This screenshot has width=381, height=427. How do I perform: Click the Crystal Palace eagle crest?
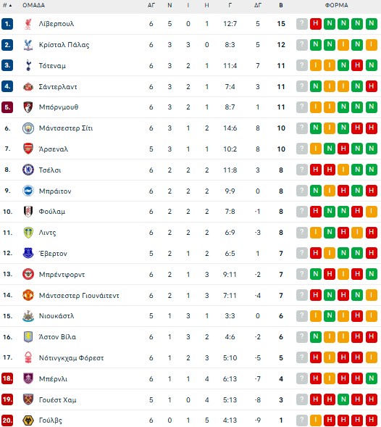(x=28, y=45)
